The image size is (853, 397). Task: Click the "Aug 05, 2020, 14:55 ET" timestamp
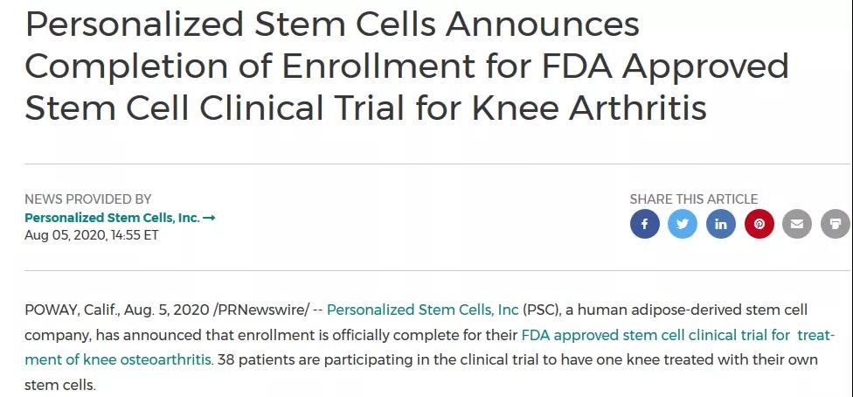point(92,235)
